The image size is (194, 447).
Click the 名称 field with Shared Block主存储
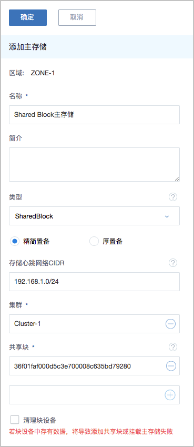coord(94,115)
